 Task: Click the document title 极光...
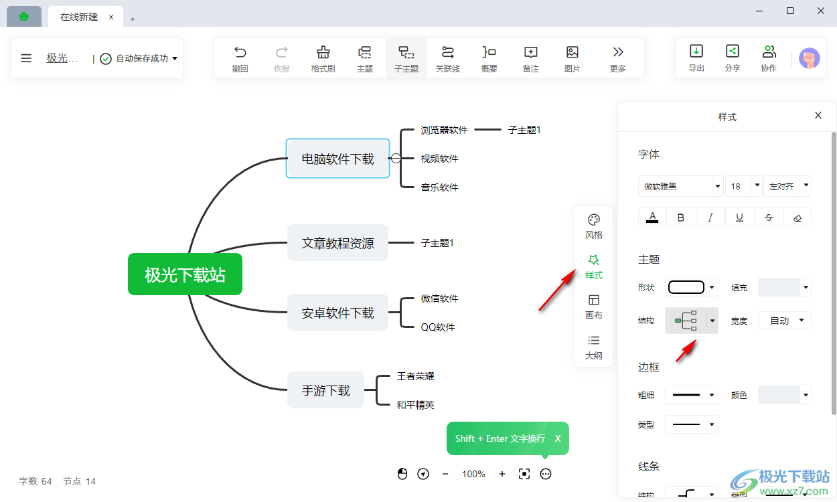62,58
